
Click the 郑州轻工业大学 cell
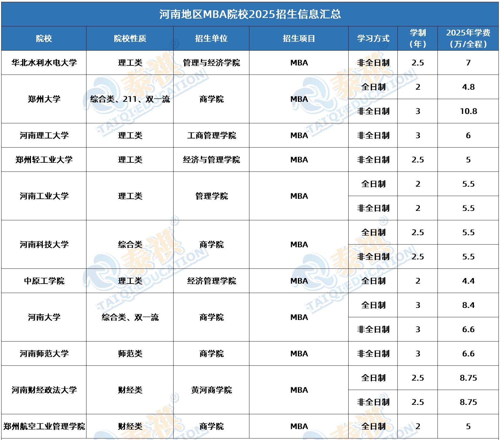(44, 160)
